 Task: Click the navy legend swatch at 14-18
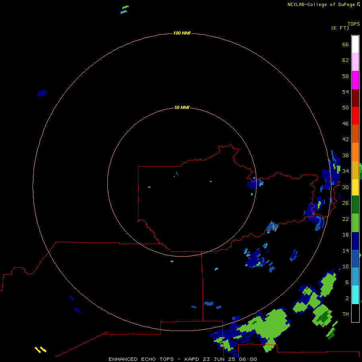(355, 241)
